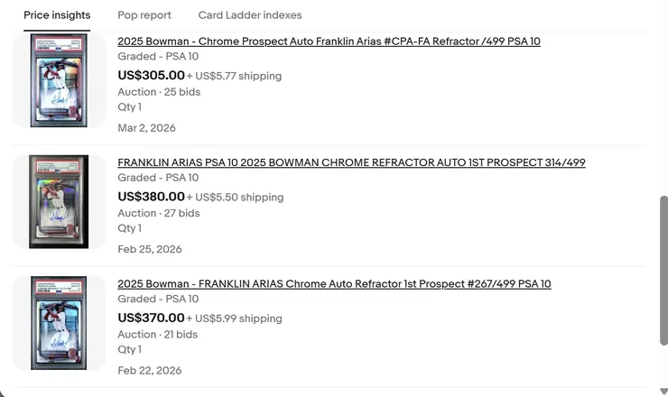
Task: Click the US$5.77 shipping text
Action: point(236,77)
